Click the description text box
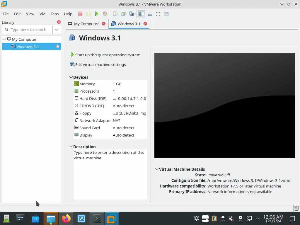The image size is (300, 225). [x=110, y=175]
